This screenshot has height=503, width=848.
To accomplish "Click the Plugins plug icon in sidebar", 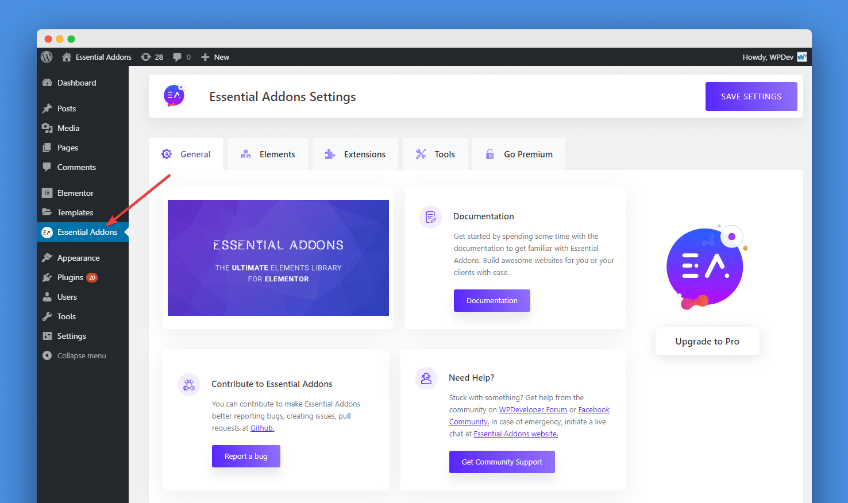I will (x=47, y=277).
